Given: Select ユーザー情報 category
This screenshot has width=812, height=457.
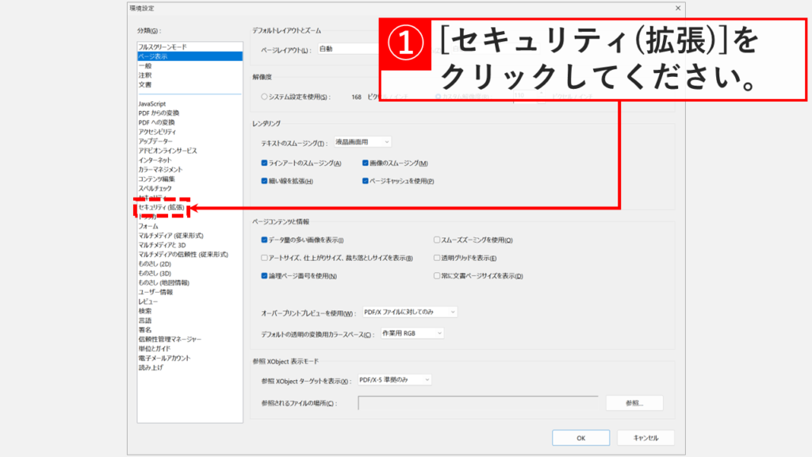Looking at the screenshot, I should coord(156,292).
